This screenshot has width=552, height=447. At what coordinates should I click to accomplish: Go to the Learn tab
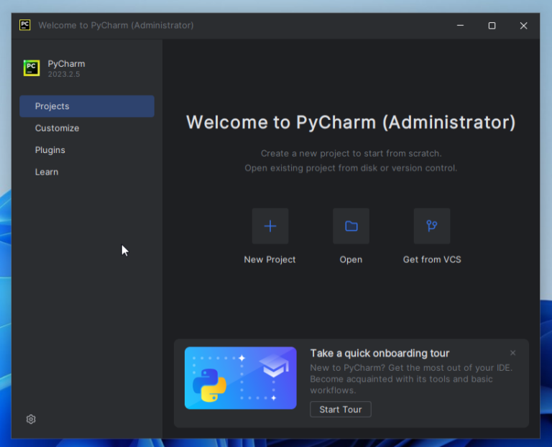[87, 172]
